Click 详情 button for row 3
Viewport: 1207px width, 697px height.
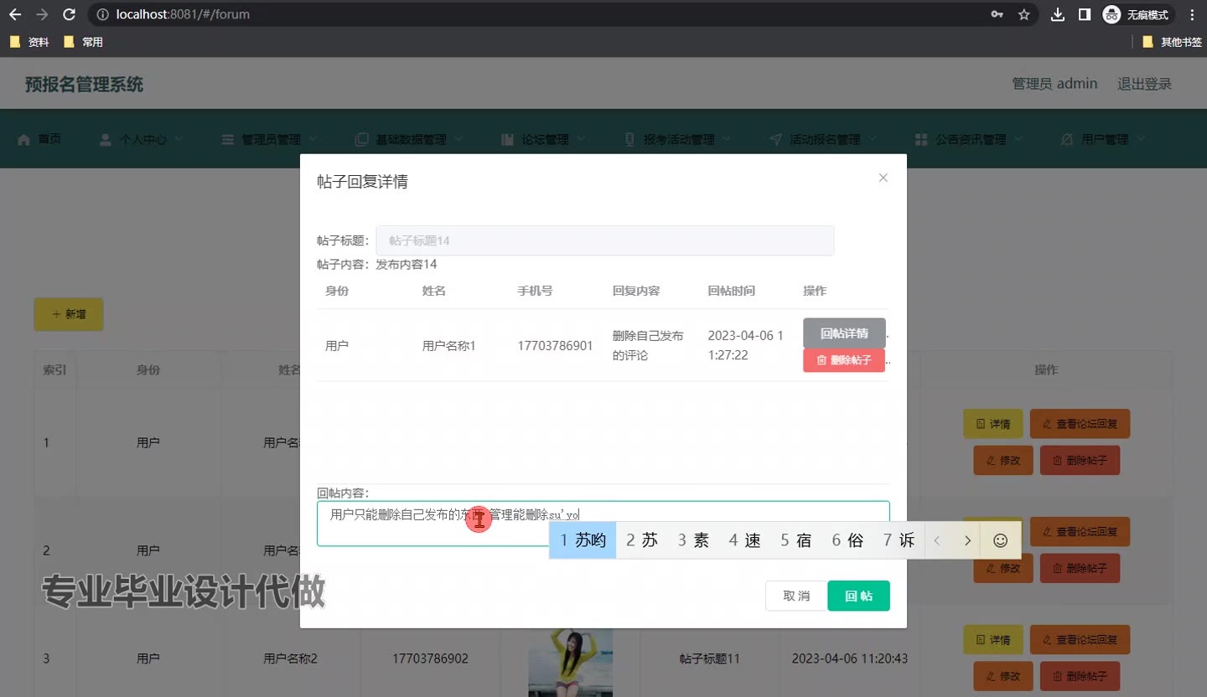coord(993,639)
